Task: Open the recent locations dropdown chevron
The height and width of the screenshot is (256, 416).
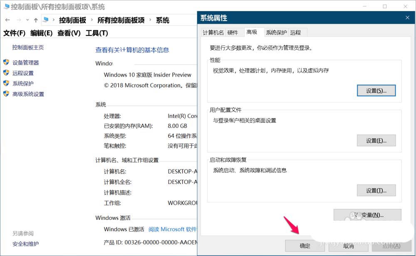Action: click(x=27, y=20)
